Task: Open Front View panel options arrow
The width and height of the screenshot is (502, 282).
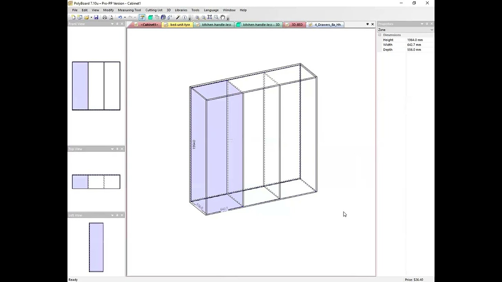Action: tap(112, 24)
